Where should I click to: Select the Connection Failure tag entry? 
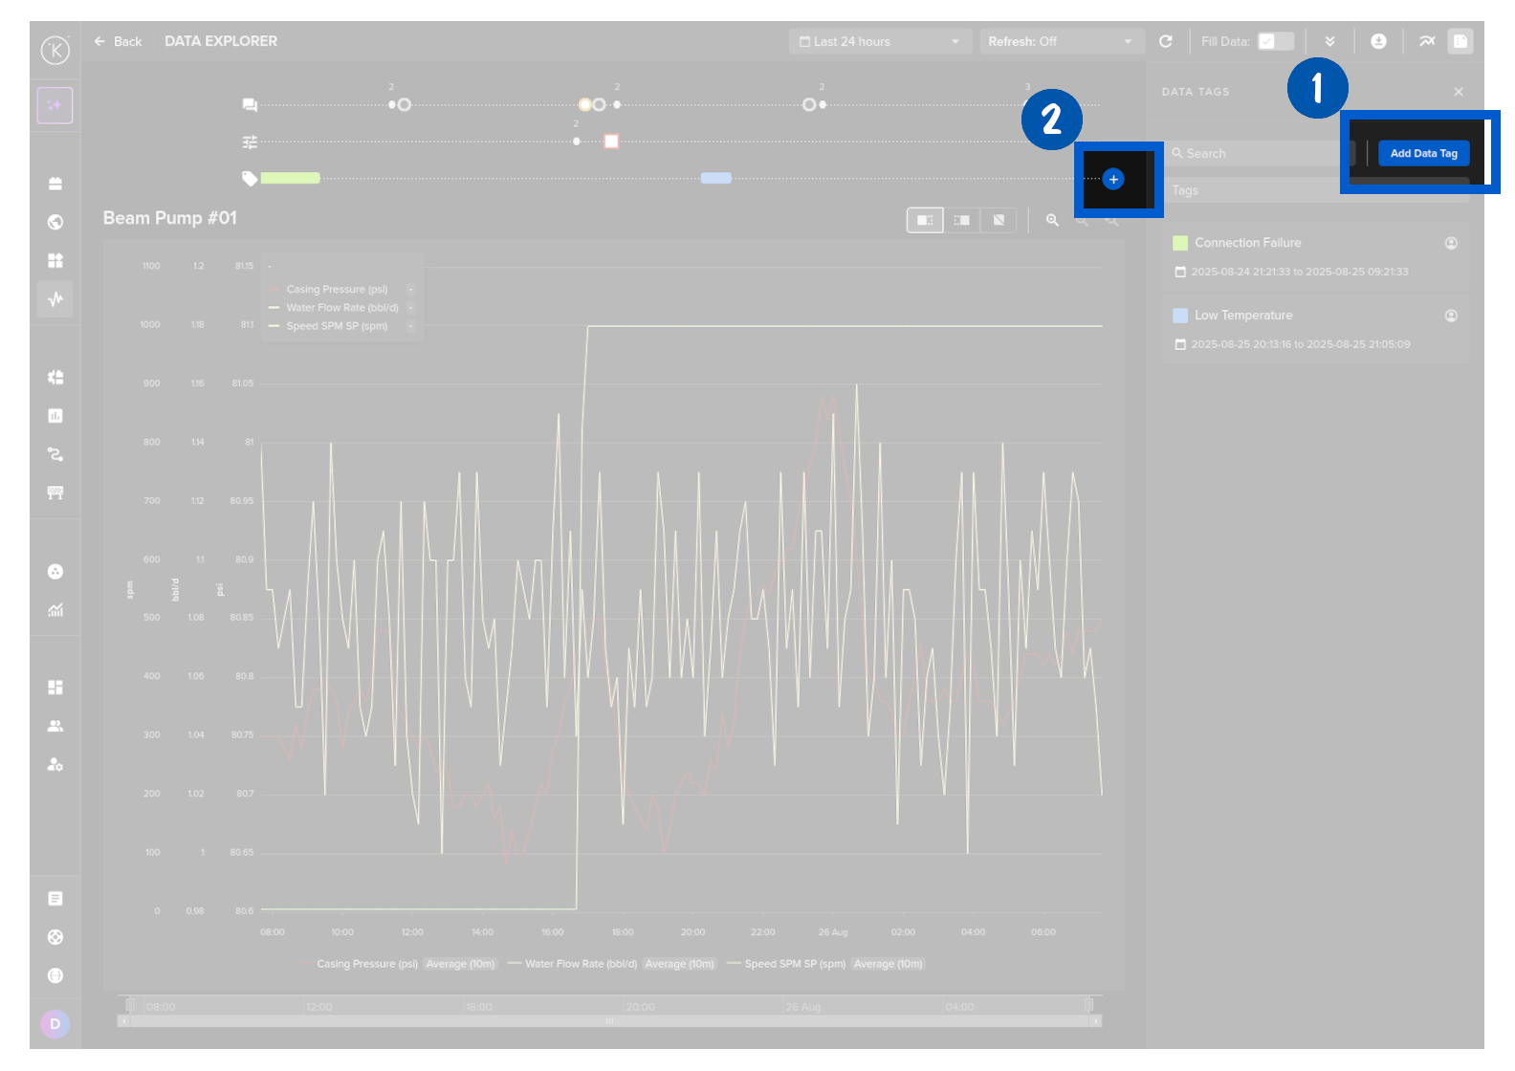point(1247,243)
